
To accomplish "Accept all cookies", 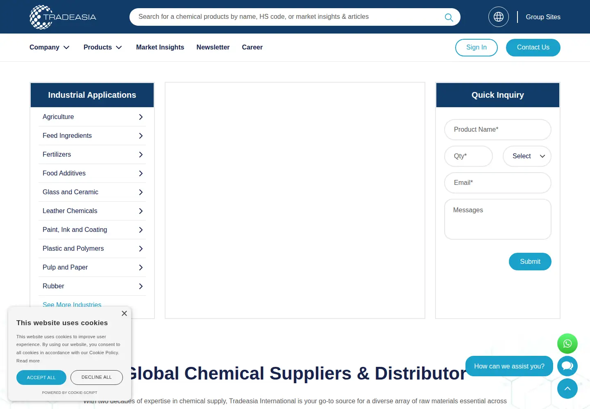I will [41, 378].
